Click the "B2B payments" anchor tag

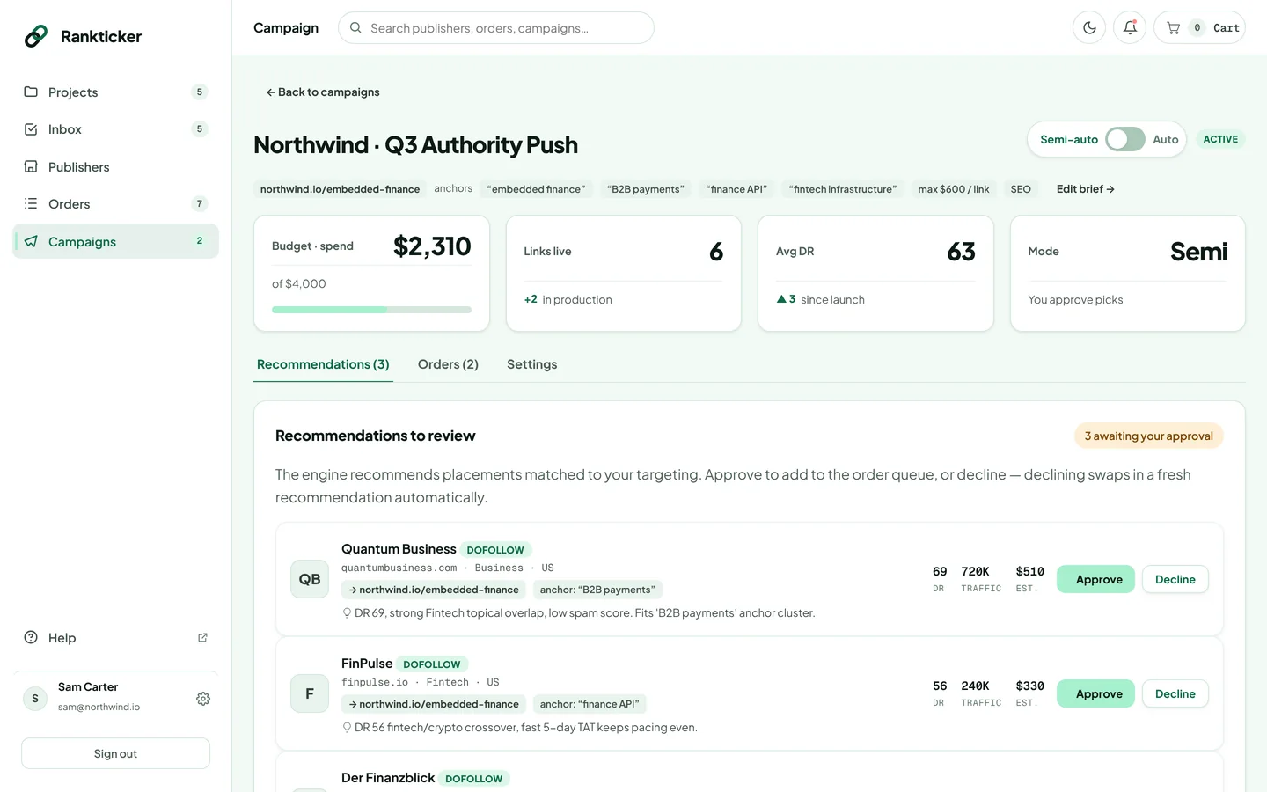pos(646,189)
